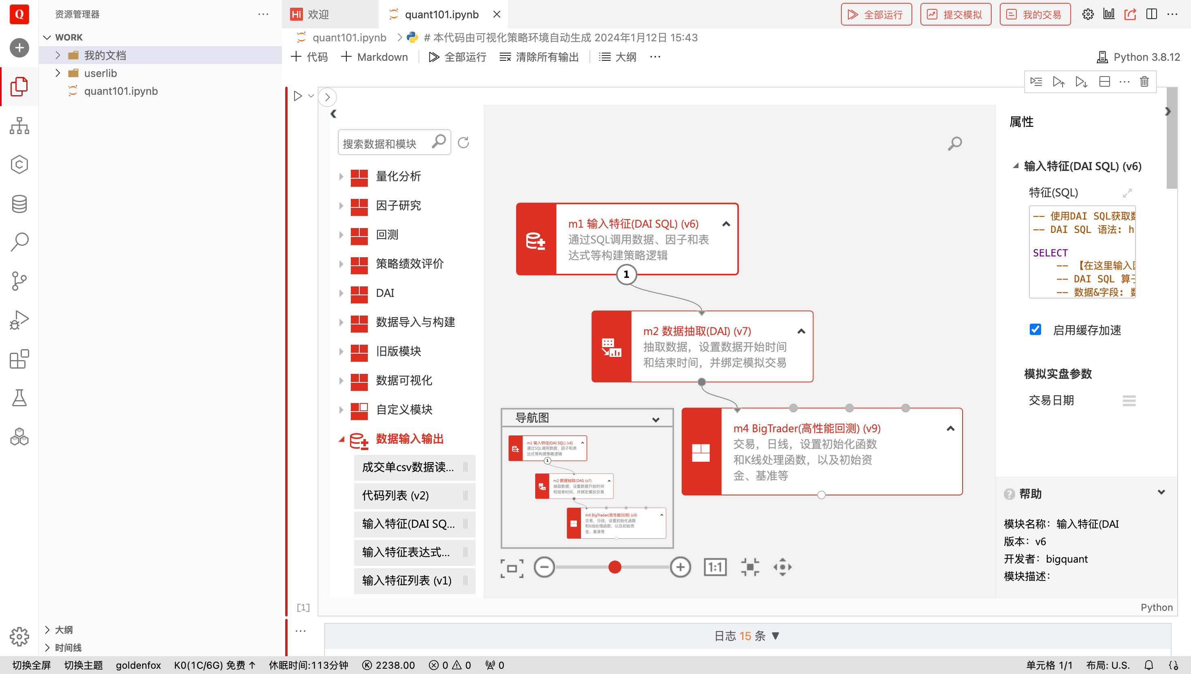Collapse the 导航图 panel chevron
1191x674 pixels.
tap(655, 419)
